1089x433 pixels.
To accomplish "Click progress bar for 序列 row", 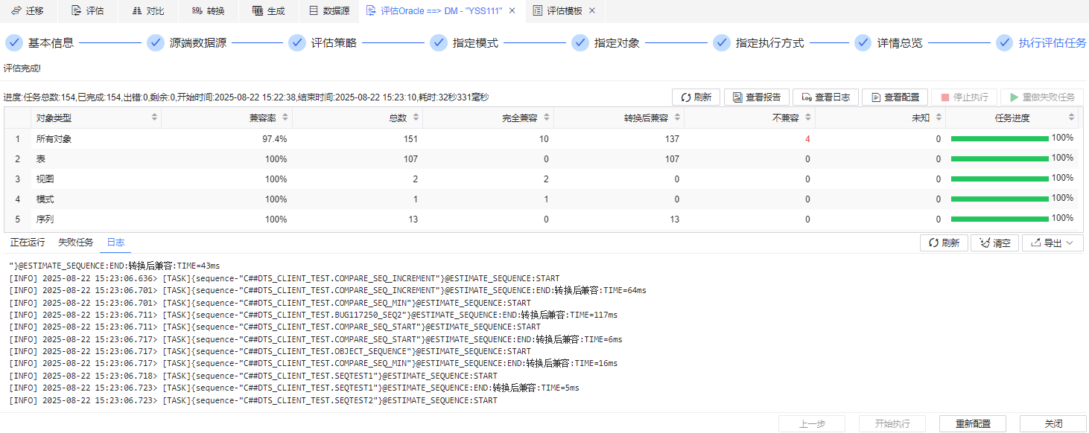I will (x=1000, y=219).
